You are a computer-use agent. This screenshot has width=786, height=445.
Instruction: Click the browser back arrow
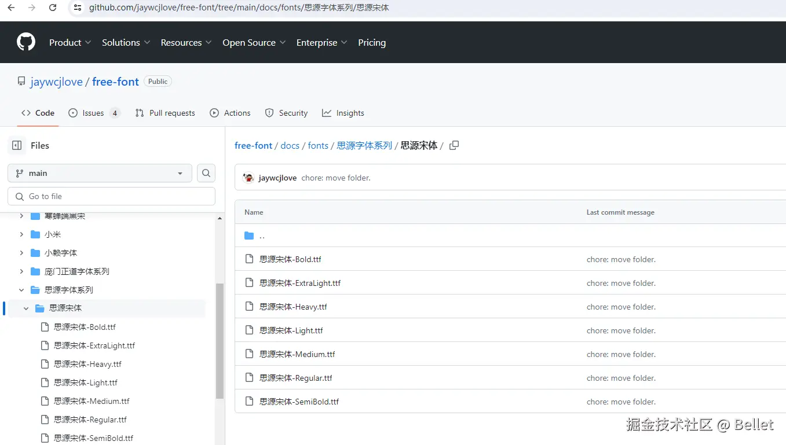[11, 8]
